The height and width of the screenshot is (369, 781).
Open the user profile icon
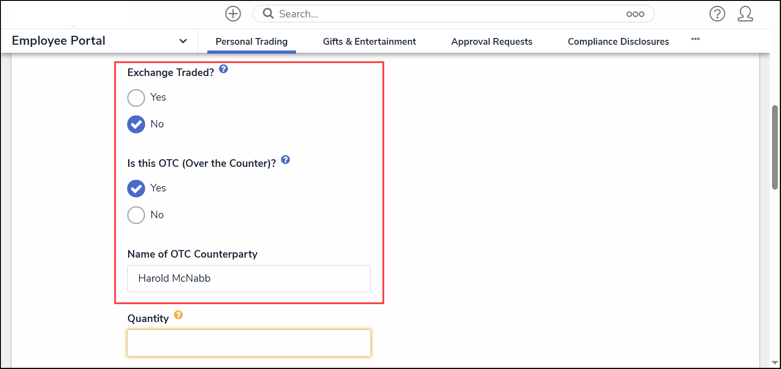click(746, 14)
